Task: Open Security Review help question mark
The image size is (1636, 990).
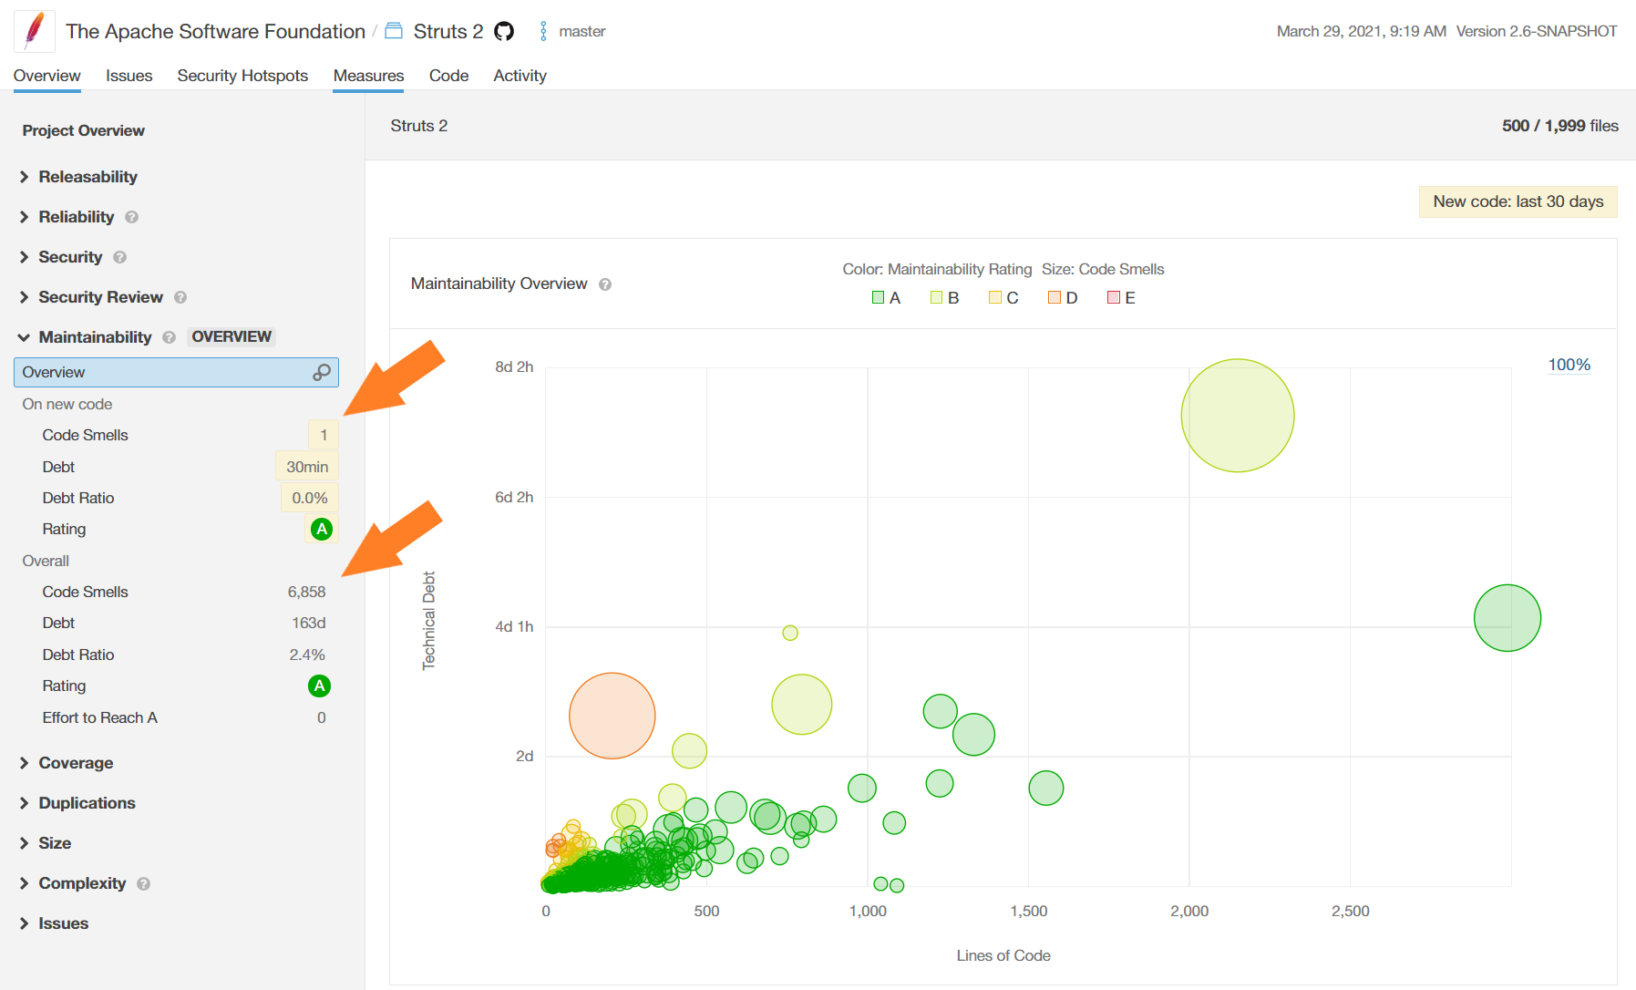Action: [180, 297]
